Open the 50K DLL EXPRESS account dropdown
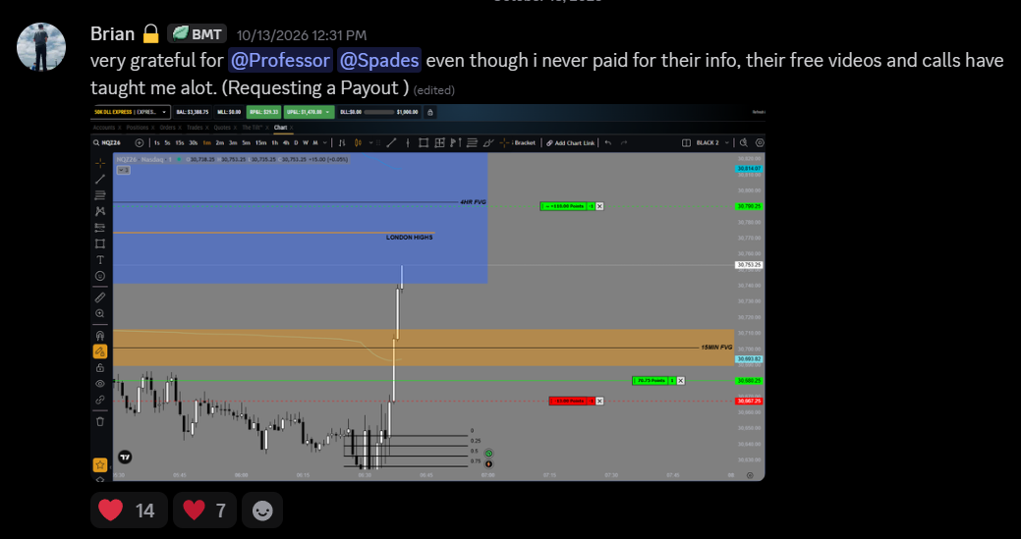 click(131, 112)
